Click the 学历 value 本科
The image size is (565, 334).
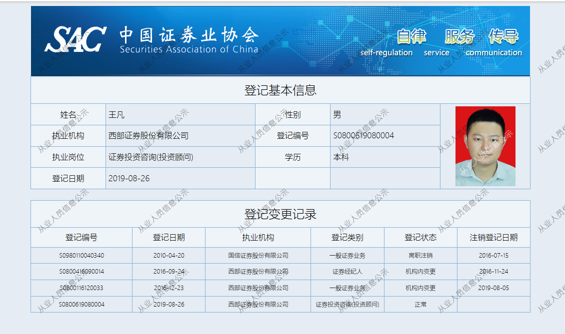[x=341, y=157]
